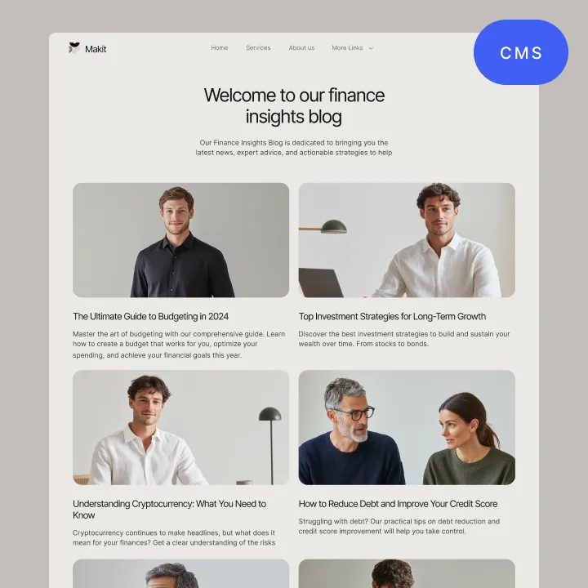
Task: Click the Makit logo icon
Action: (74, 48)
